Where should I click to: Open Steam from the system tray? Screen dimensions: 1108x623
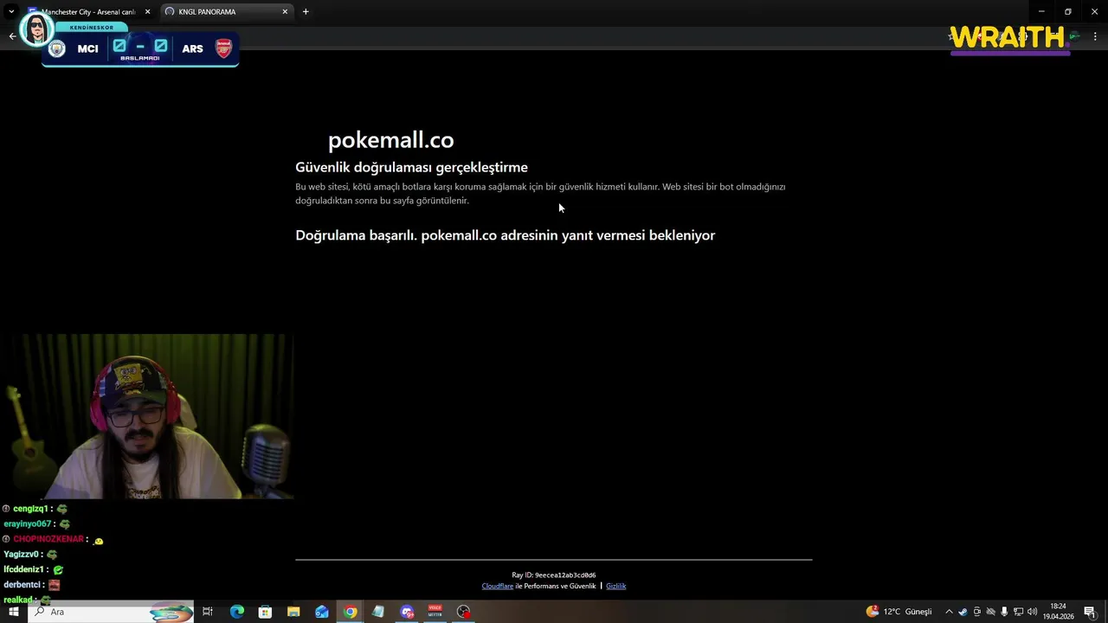[x=963, y=612]
